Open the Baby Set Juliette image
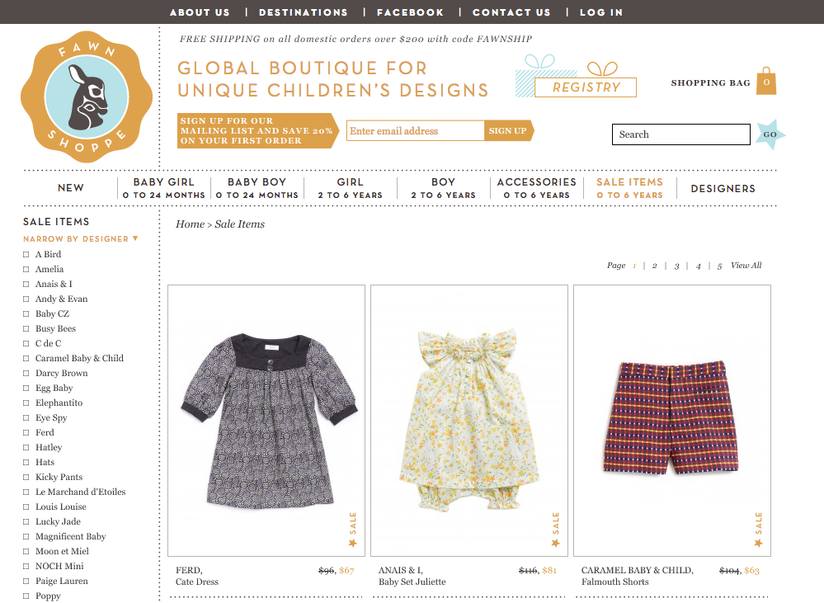This screenshot has width=824, height=603. (469, 421)
